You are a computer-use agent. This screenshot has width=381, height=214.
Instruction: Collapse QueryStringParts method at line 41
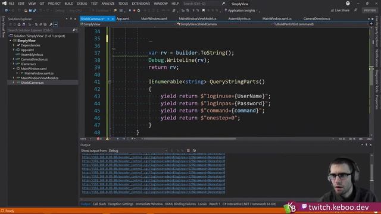pos(110,82)
